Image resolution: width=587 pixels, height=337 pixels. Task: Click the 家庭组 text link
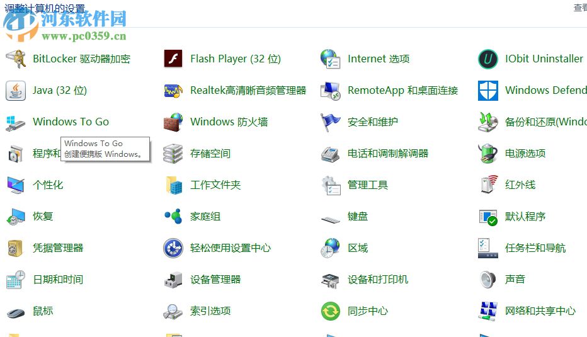tap(205, 217)
